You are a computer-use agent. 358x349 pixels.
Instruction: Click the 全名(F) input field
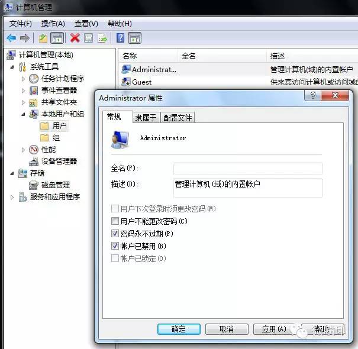click(248, 169)
